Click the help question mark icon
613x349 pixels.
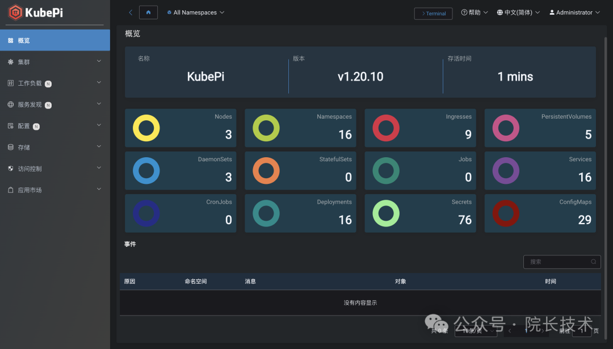[464, 12]
